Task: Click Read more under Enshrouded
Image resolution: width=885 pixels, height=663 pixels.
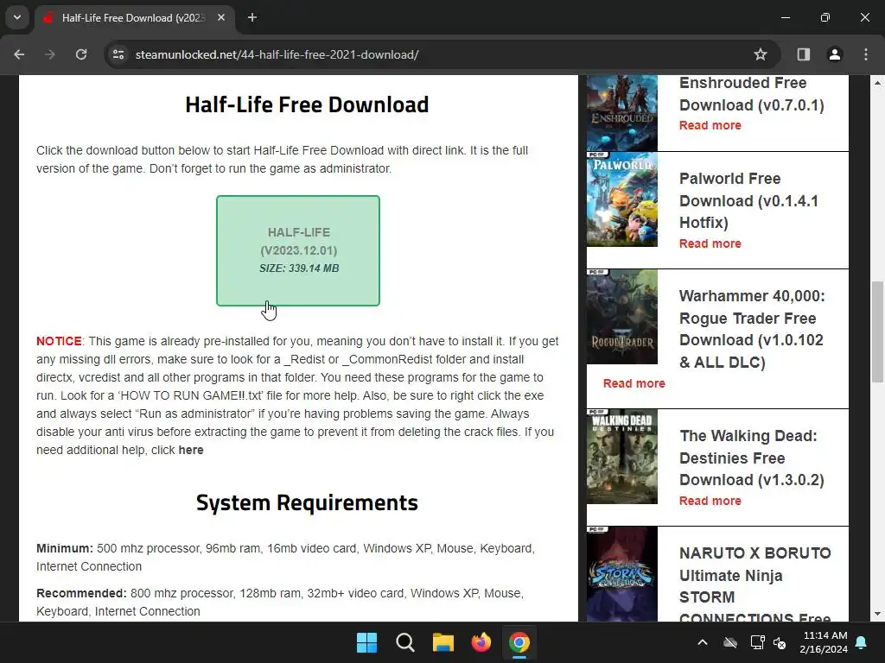Action: tap(710, 126)
